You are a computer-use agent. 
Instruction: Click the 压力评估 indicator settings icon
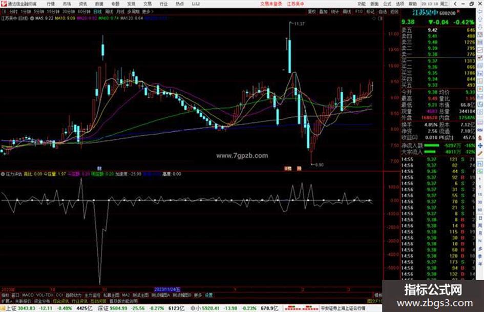[x=3, y=174]
